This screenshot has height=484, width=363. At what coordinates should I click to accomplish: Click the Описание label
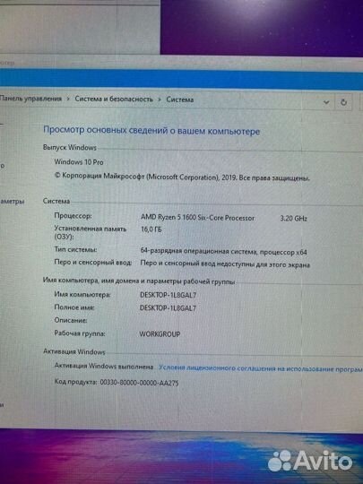tap(71, 320)
